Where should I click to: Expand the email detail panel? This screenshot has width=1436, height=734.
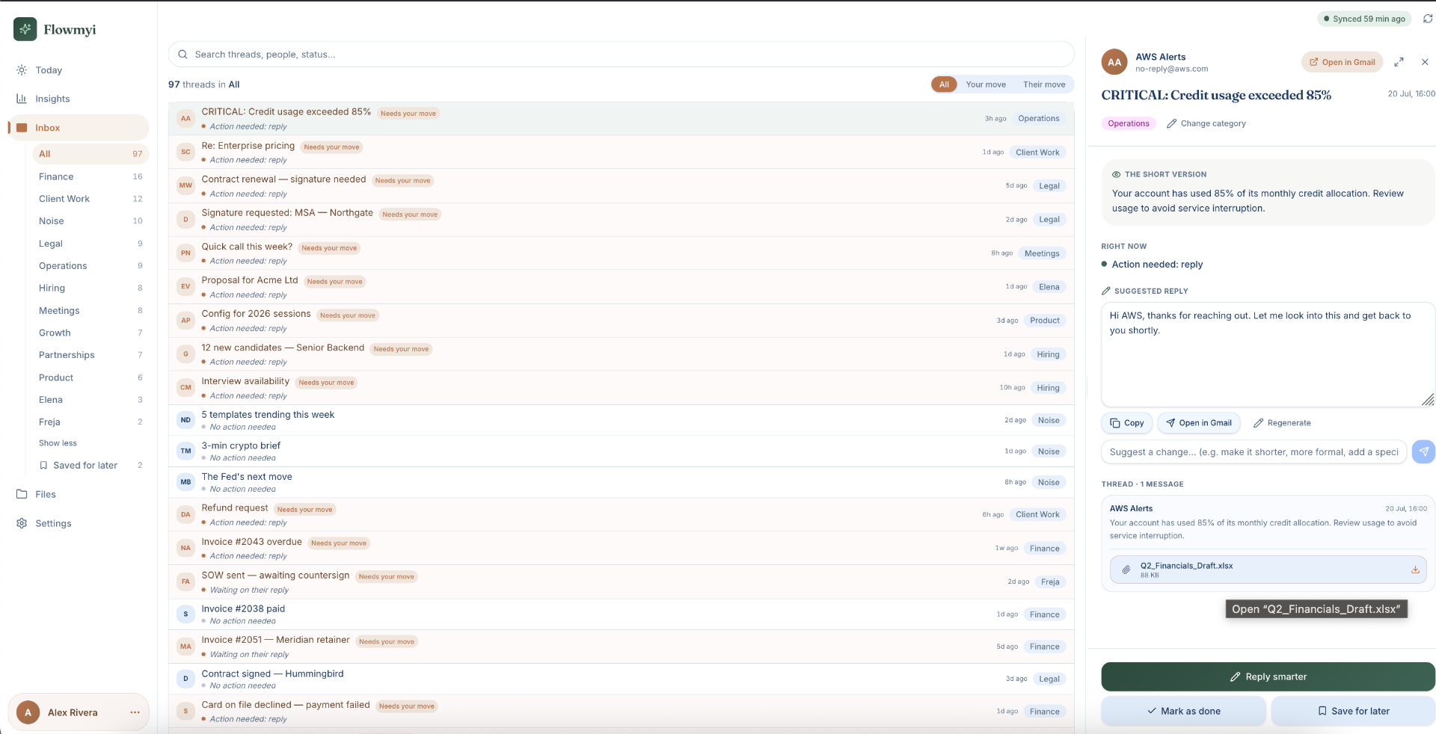(1399, 62)
